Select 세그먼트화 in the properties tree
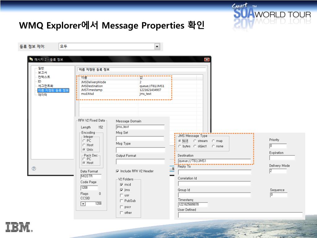 (x=46, y=86)
